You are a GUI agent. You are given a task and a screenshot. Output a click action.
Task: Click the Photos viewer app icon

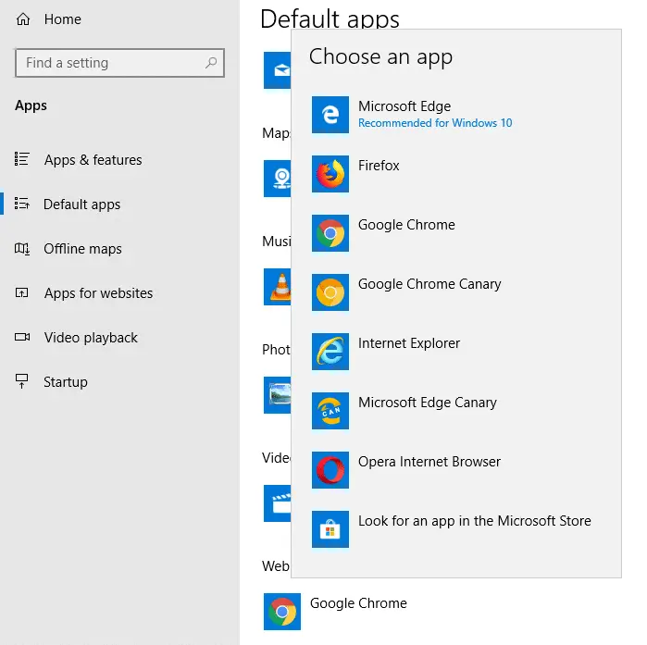pyautogui.click(x=278, y=395)
